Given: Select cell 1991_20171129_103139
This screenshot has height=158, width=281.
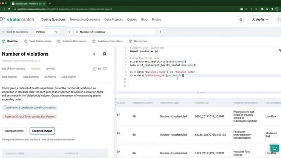Looking at the screenshot, I should pos(210,153).
